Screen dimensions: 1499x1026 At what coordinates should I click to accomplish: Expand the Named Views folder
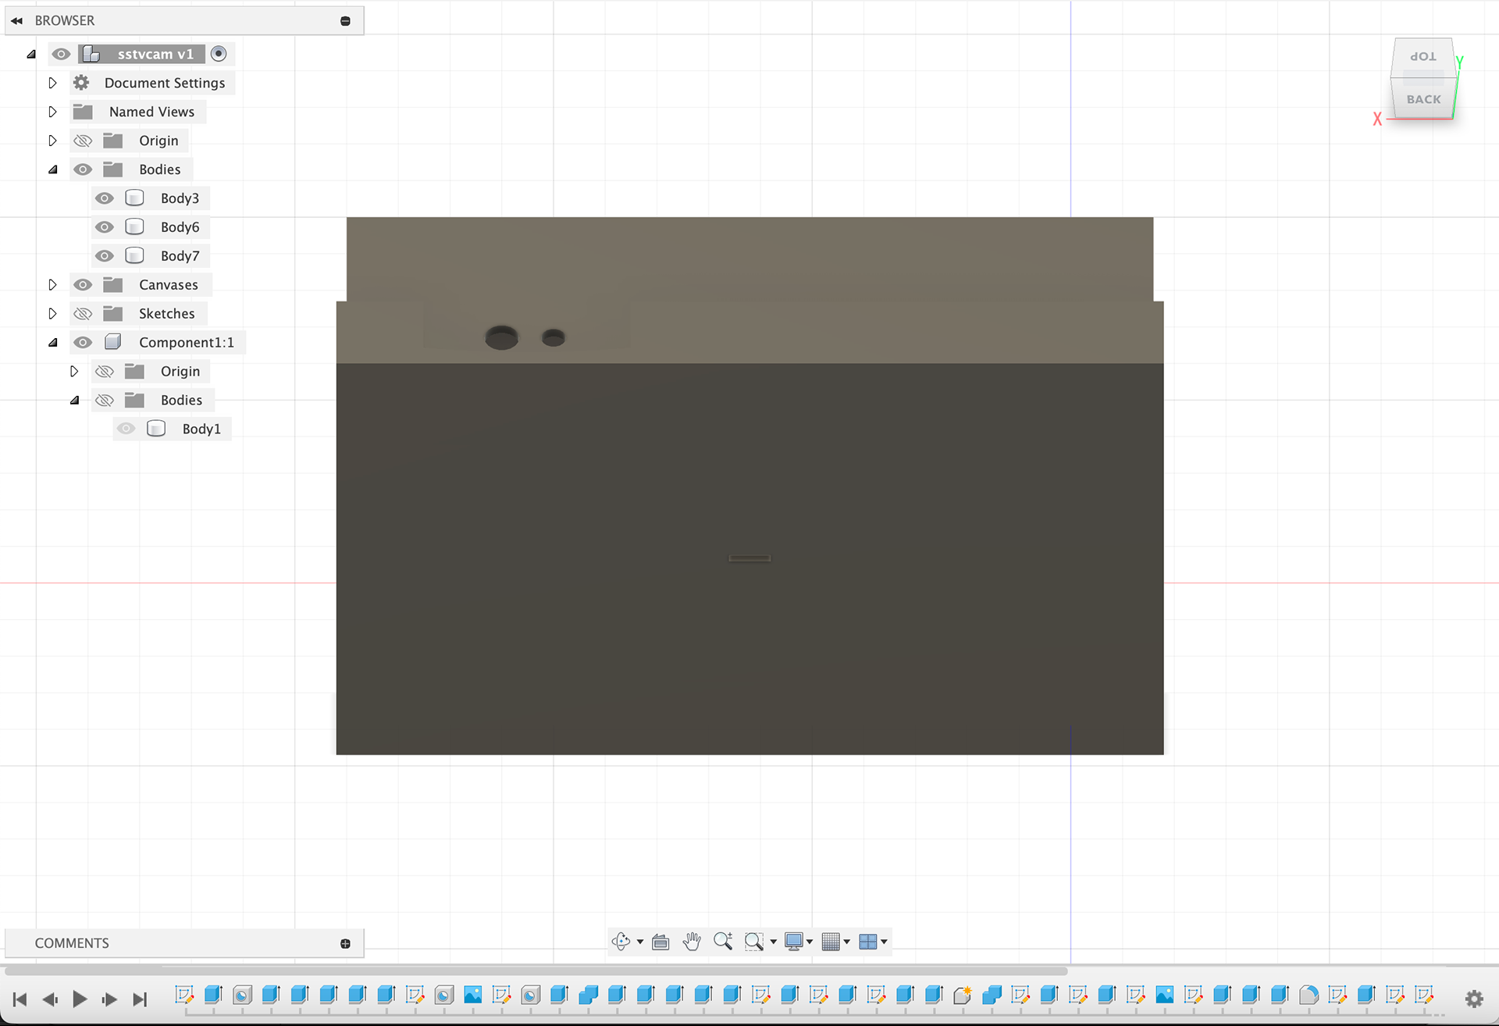pos(52,112)
